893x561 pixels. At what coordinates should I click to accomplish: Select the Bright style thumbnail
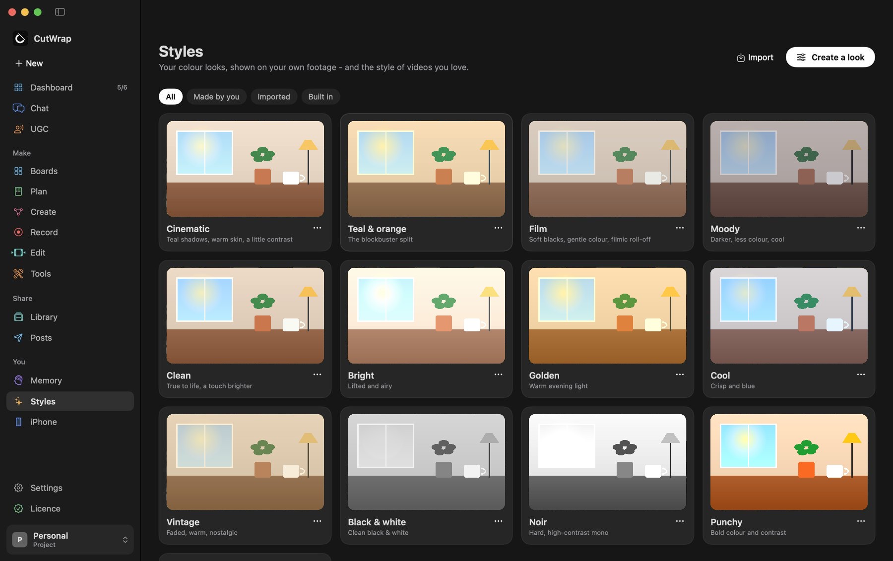[x=426, y=315]
